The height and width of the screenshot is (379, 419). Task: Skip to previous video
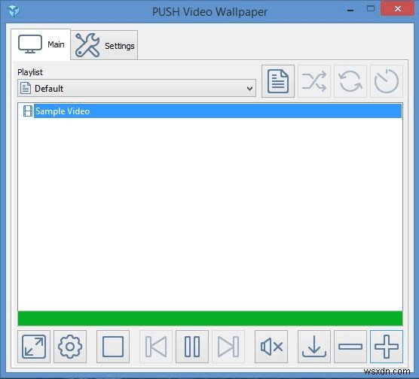(x=156, y=347)
